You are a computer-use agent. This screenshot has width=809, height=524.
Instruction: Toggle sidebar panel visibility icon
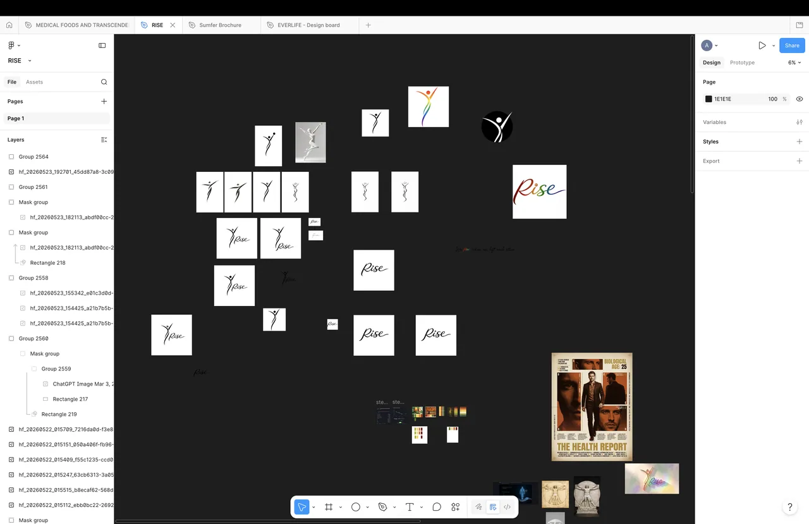(x=102, y=46)
